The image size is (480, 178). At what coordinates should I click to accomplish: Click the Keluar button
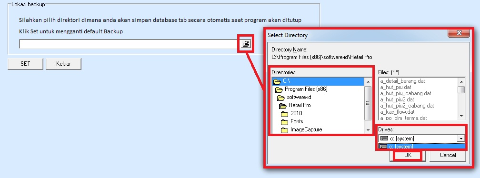63,64
